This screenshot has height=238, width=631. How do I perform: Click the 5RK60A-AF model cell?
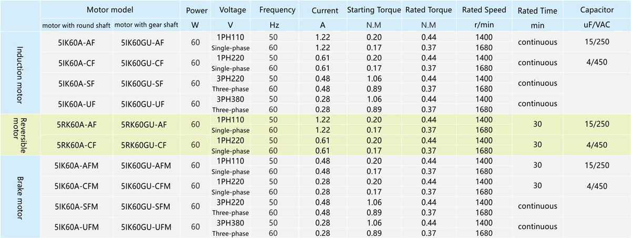click(77, 124)
